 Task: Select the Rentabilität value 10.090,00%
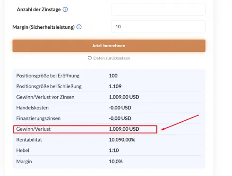pyautogui.click(x=122, y=140)
